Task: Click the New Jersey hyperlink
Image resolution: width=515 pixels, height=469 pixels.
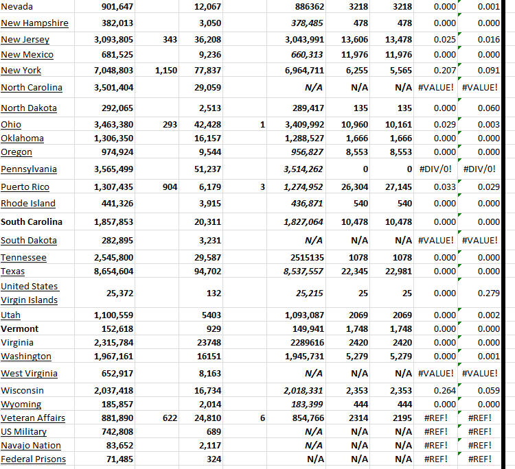Action: point(25,40)
